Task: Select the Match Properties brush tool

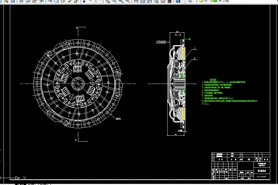Action: 70,1
